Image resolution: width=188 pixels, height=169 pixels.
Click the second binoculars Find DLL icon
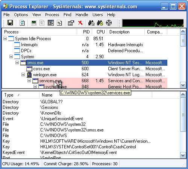pos(100,23)
